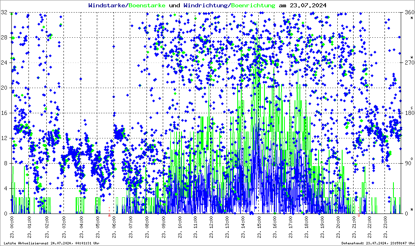Click the left axis value 24
This screenshot has height=246, width=415.
4,63
